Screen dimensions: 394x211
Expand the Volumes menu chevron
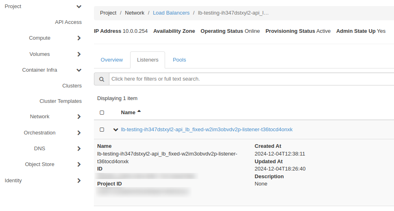pos(79,54)
